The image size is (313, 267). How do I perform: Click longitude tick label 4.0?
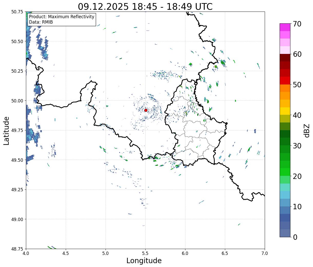pyautogui.click(x=26, y=253)
